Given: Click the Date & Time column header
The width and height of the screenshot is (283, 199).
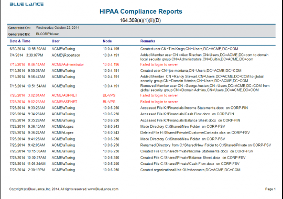Looking at the screenshot, I should click(x=20, y=41).
